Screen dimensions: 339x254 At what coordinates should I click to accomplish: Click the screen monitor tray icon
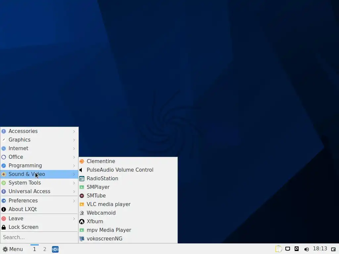(x=288, y=249)
